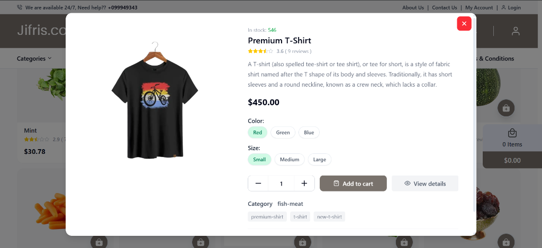Choose the Blue color option

click(309, 133)
